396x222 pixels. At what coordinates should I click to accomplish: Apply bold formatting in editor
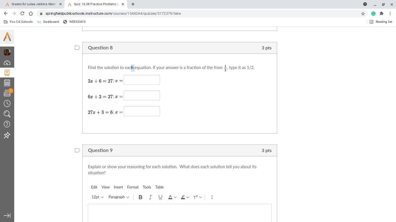(140, 197)
